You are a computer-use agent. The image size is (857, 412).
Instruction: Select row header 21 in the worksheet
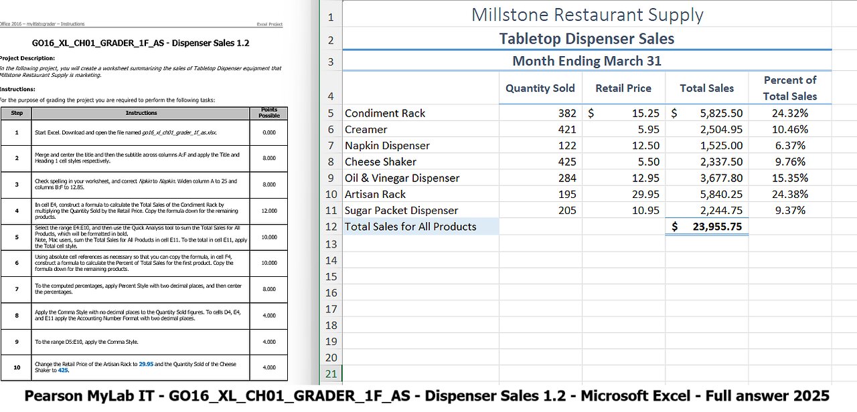331,374
